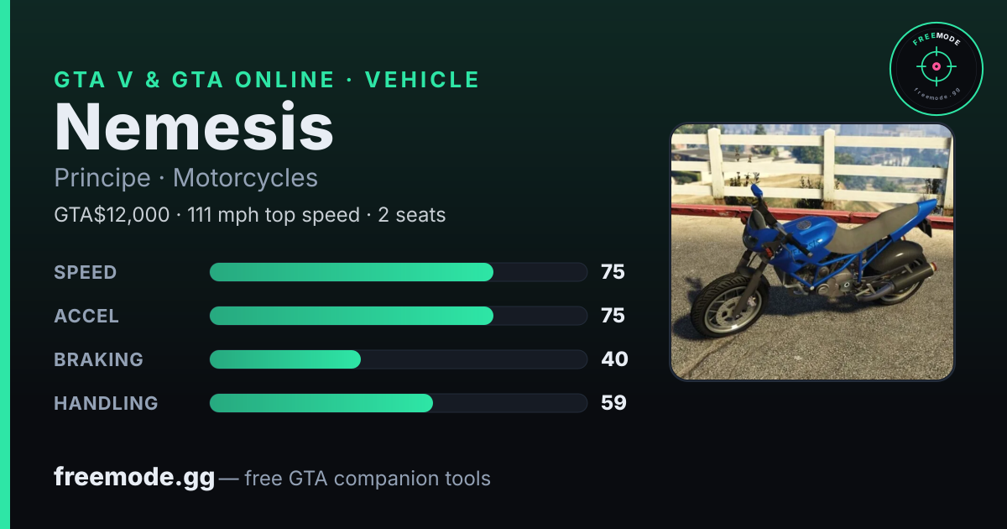This screenshot has height=529, width=1007.
Task: Click the freemode.gg crosshair logo badge
Action: click(x=936, y=69)
